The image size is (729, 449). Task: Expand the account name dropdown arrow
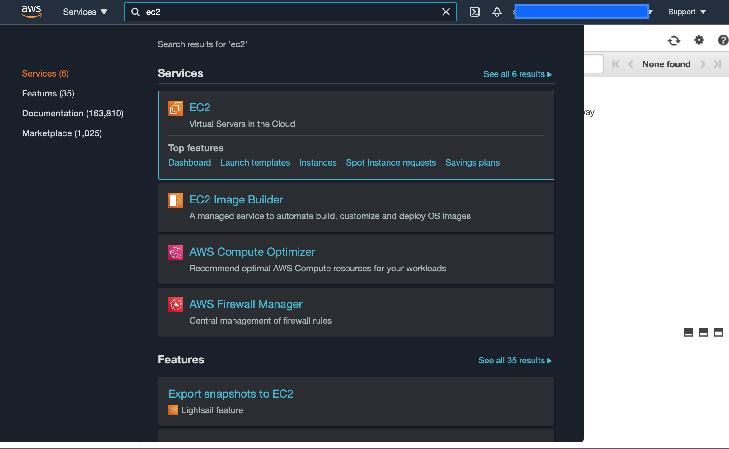click(x=651, y=12)
